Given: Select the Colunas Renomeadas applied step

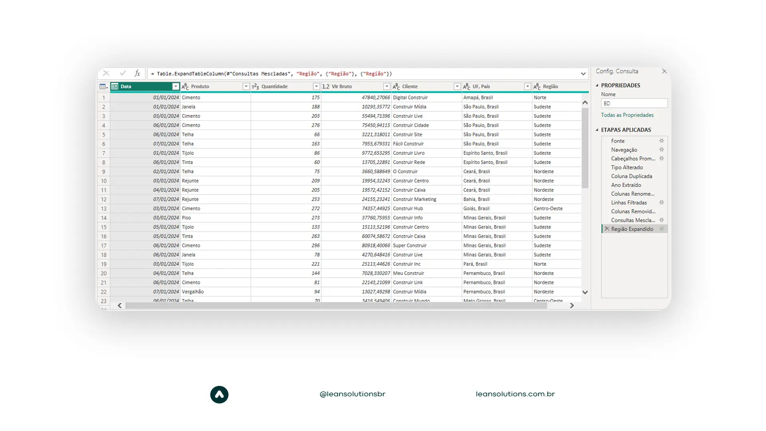Looking at the screenshot, I should pyautogui.click(x=634, y=194).
